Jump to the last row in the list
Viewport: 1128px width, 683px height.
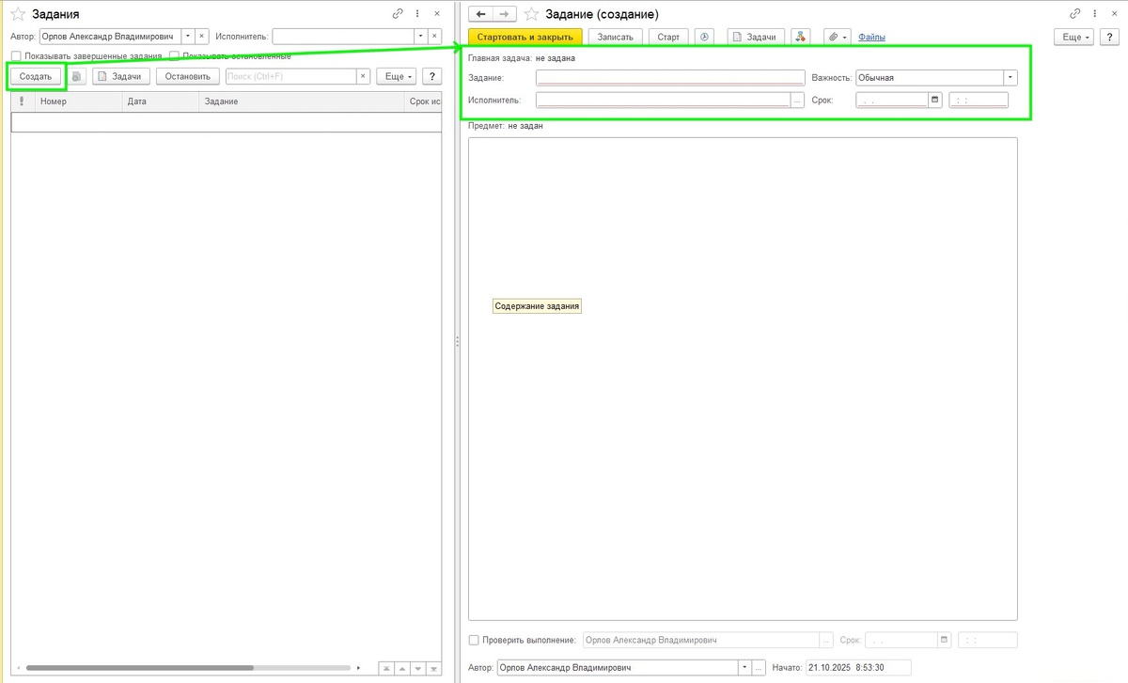point(433,668)
